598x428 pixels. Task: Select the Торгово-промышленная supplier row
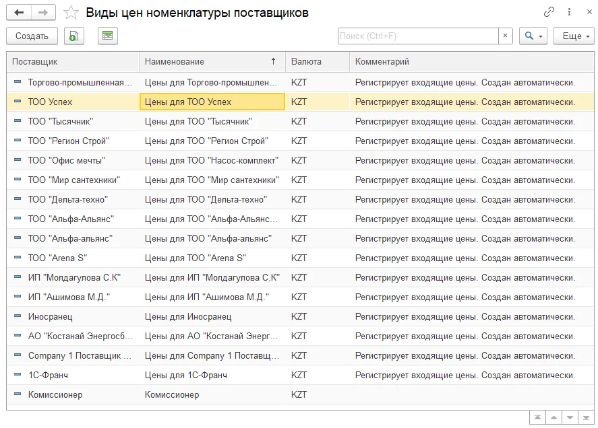pos(300,82)
